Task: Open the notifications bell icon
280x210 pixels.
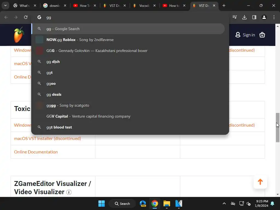Action: click(x=273, y=203)
